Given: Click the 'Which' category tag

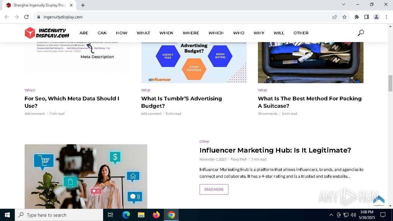Looking at the screenshot, I should pyautogui.click(x=30, y=90).
